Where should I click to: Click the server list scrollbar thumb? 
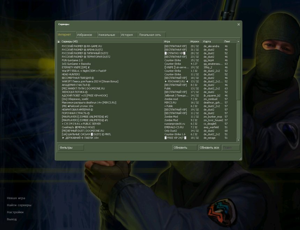click(238, 72)
